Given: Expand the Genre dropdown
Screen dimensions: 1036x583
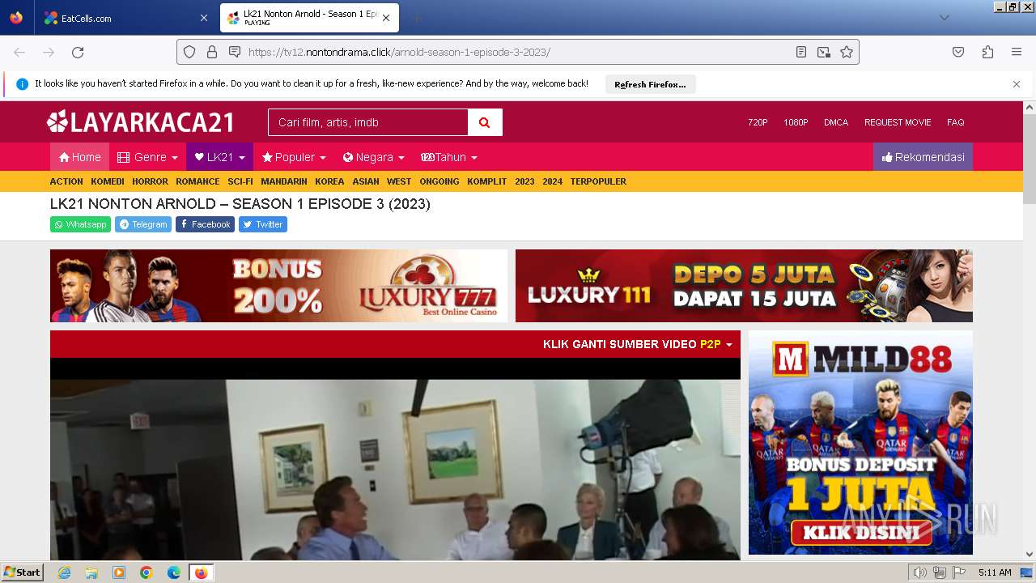Looking at the screenshot, I should (x=147, y=157).
